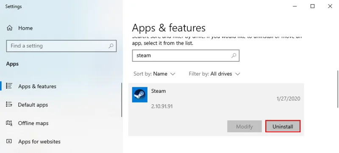Screen dimensions: 339x153
Task: Focus the Find a setting search box
Action: 61,46
